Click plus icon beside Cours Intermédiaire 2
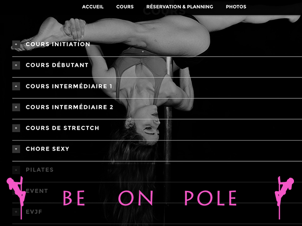The image size is (302, 226). (x=16, y=107)
